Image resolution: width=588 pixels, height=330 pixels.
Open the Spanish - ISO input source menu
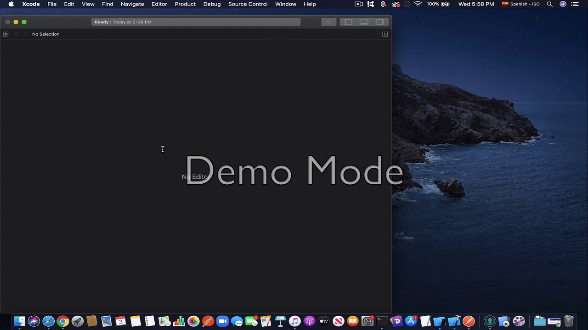[520, 4]
